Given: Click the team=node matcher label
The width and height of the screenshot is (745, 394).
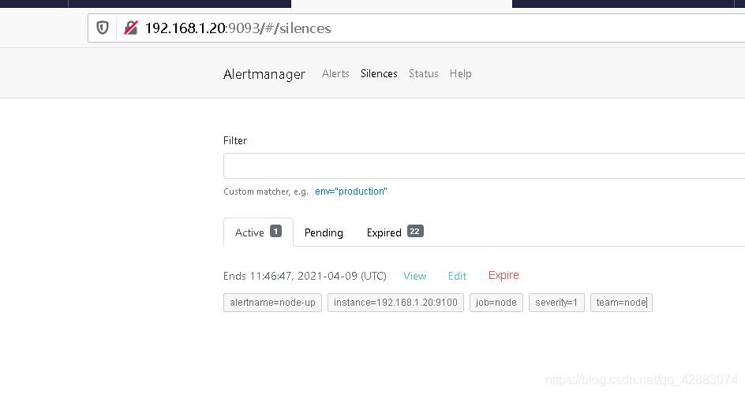Looking at the screenshot, I should 621,303.
